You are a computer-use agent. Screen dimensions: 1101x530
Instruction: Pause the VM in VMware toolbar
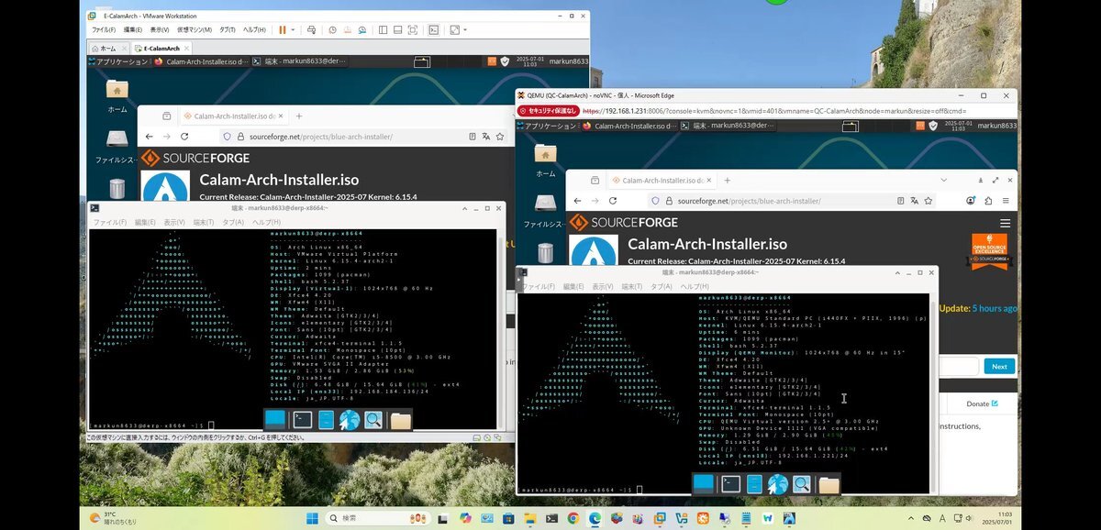[282, 30]
